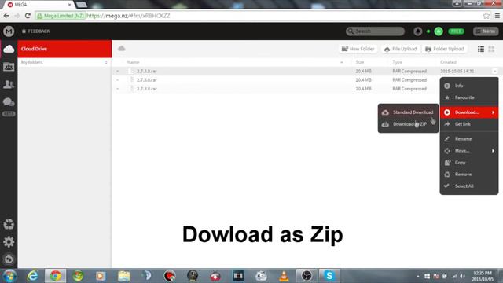Click the cloud breadcrumb icon
The height and width of the screenshot is (283, 503).
[x=121, y=49]
